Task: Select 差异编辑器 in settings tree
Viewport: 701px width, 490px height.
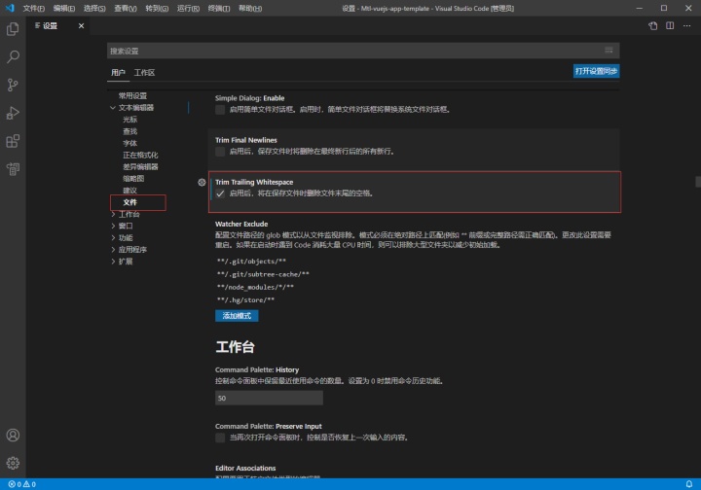Action: [x=140, y=167]
